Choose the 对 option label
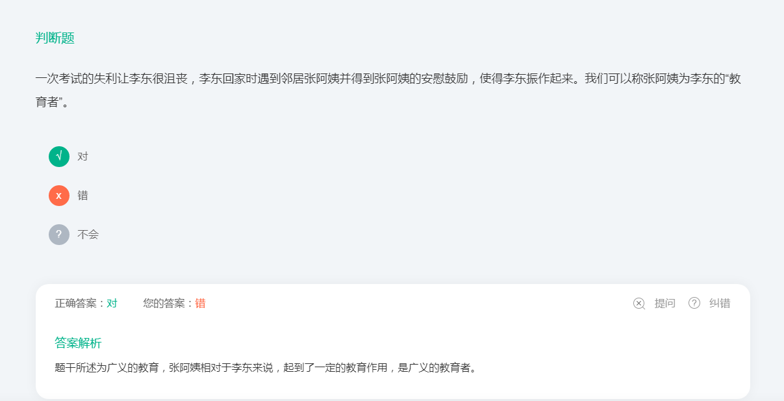This screenshot has height=401, width=784. [82, 157]
